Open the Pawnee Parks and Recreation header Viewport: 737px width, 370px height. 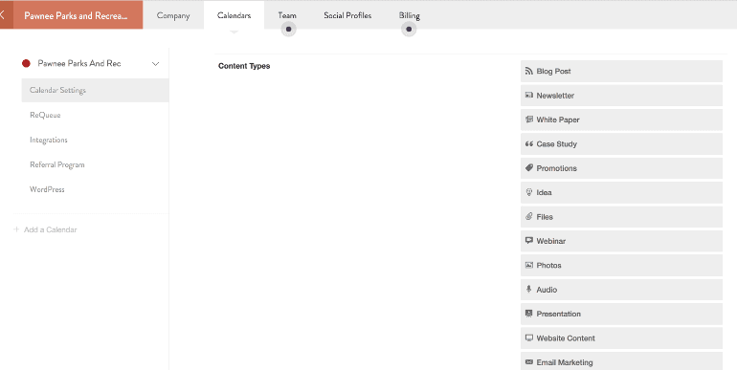(76, 15)
